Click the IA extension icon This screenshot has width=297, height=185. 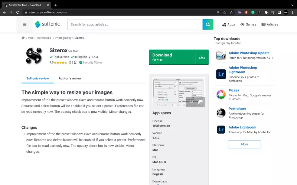(239, 12)
